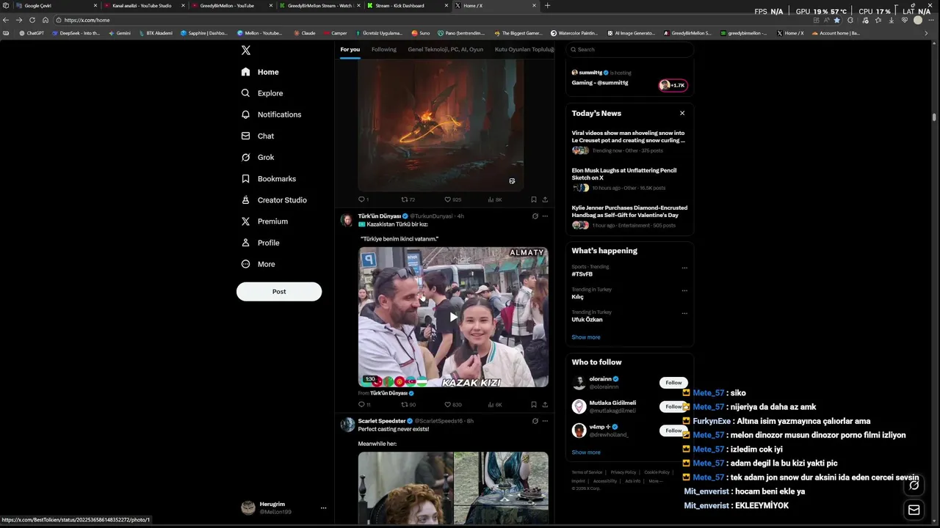Share the dragon artwork post
This screenshot has width=940, height=528.
(545, 199)
